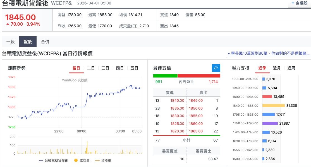Switch chart to 三日 view
The height and width of the screenshot is (167, 311).
105,68
